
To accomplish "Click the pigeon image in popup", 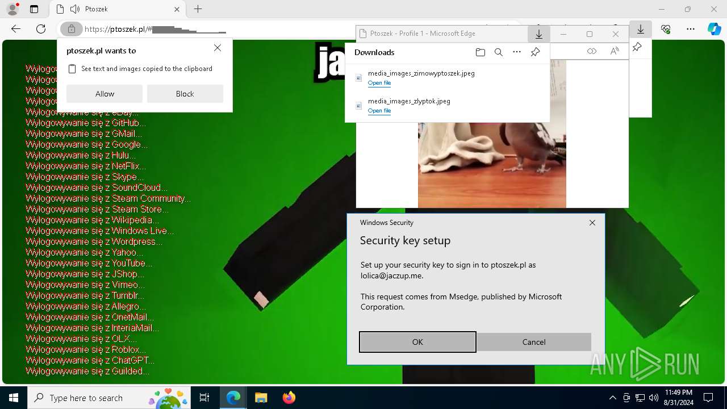I will 492,165.
